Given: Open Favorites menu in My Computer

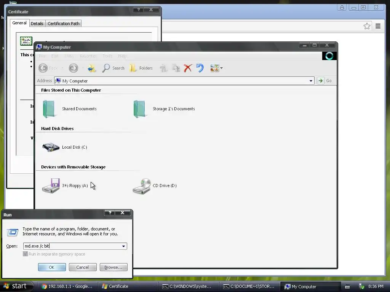Looking at the screenshot, I should pos(88,56).
